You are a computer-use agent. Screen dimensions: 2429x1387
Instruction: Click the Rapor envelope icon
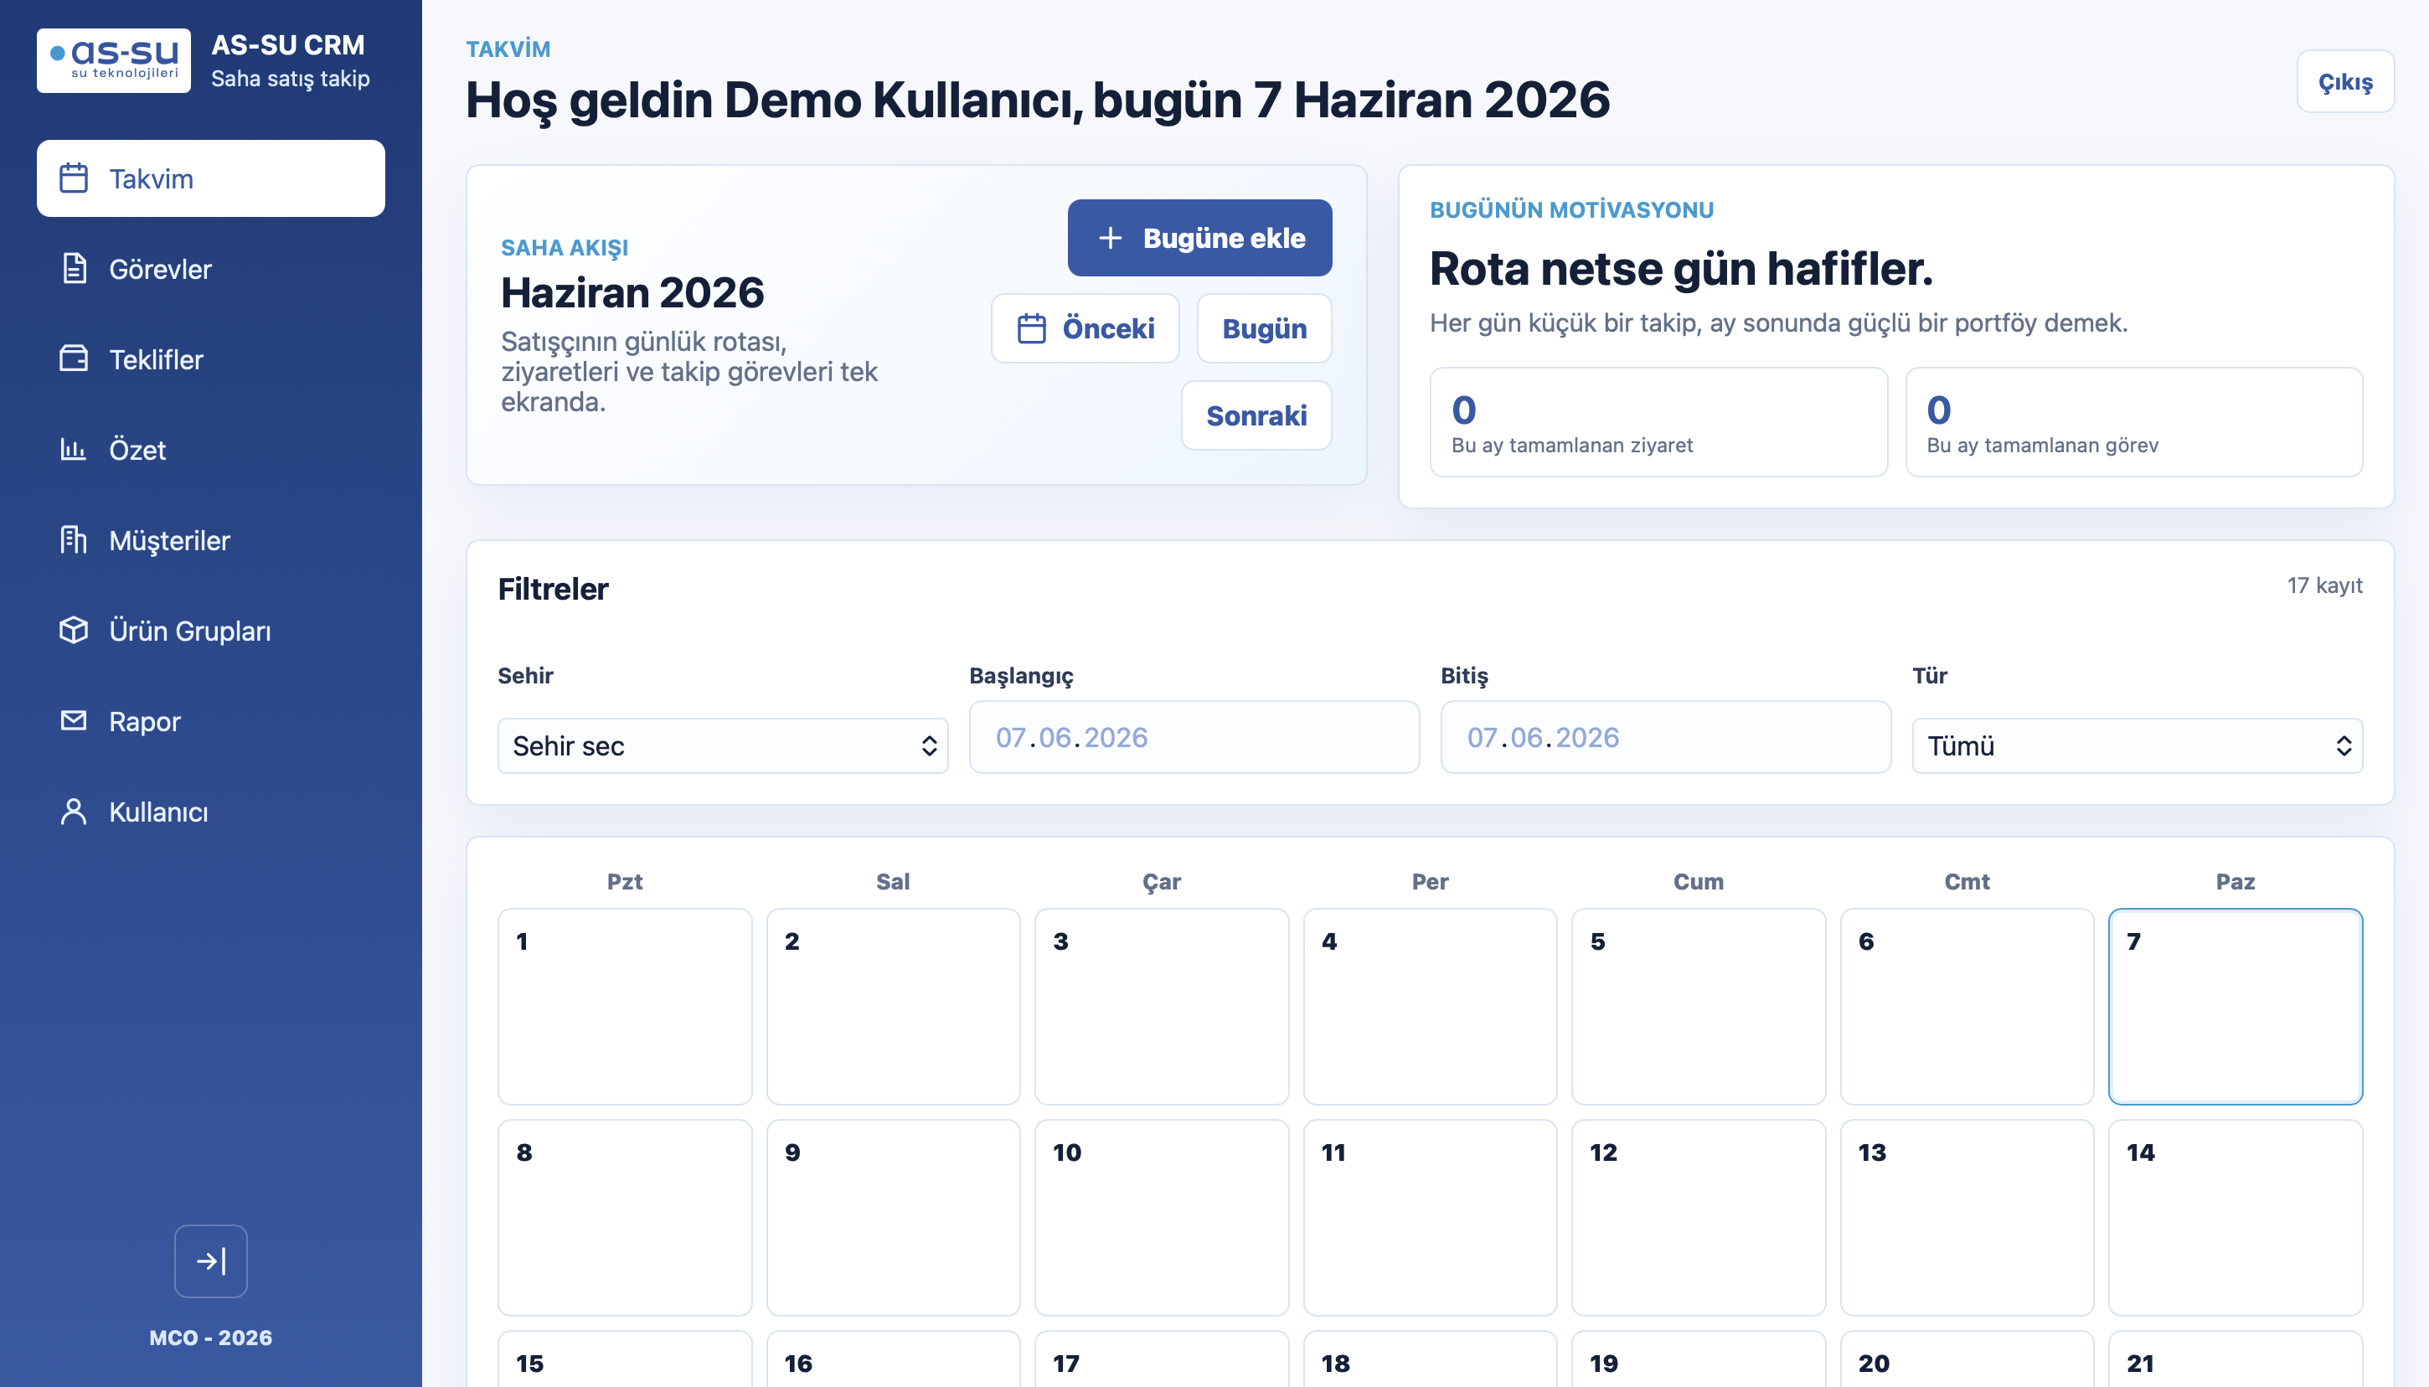point(74,720)
